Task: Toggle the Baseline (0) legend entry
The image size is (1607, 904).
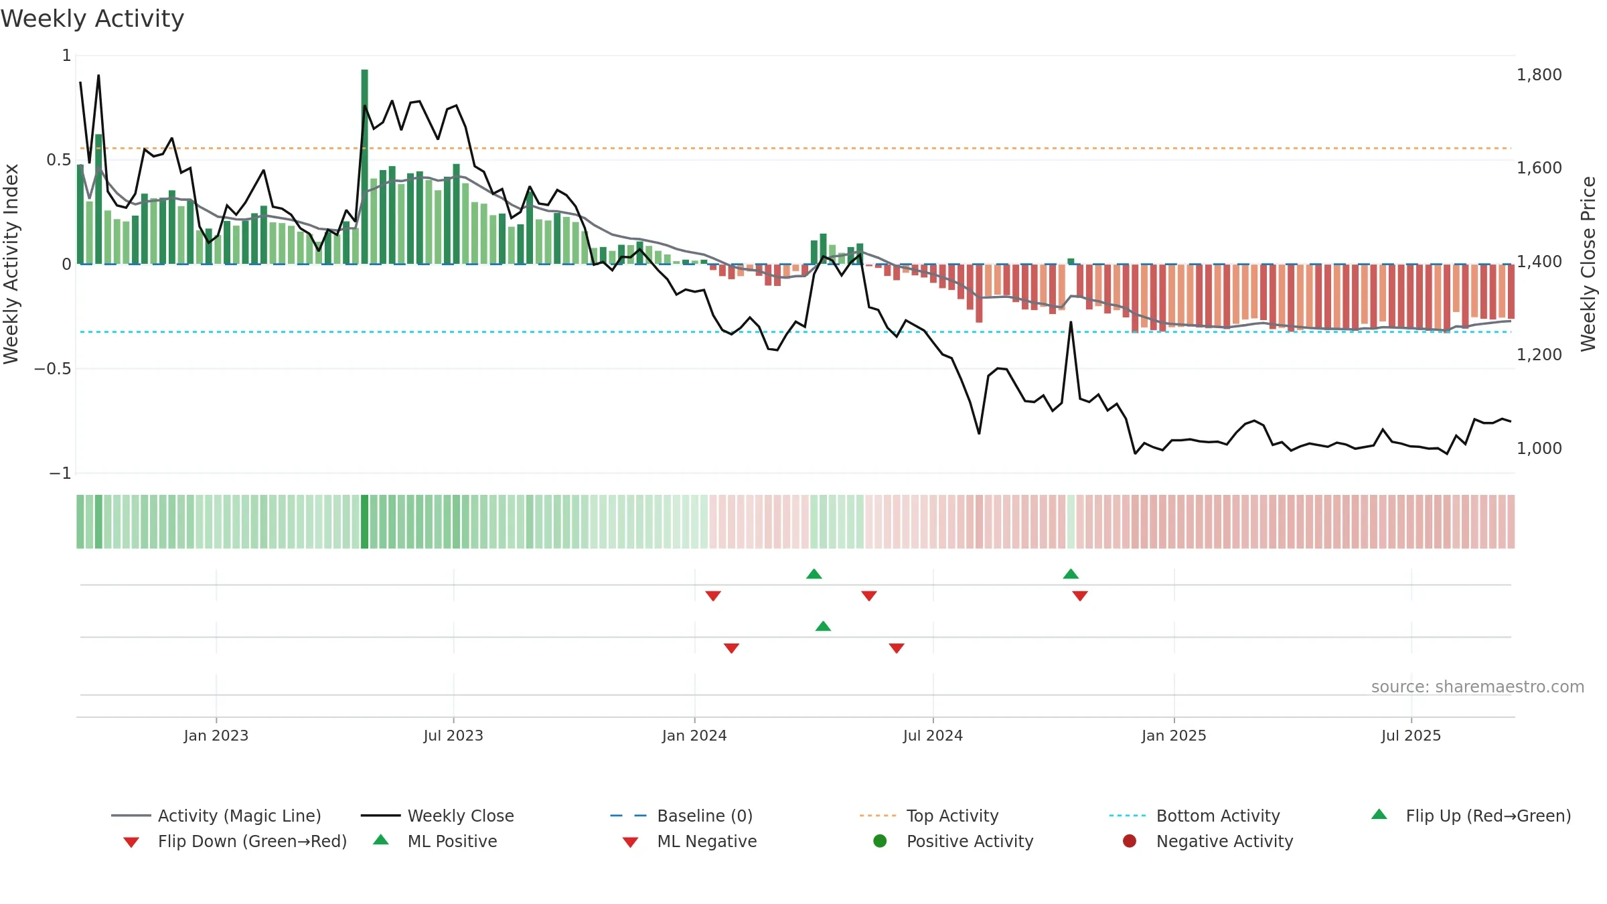Action: [682, 816]
